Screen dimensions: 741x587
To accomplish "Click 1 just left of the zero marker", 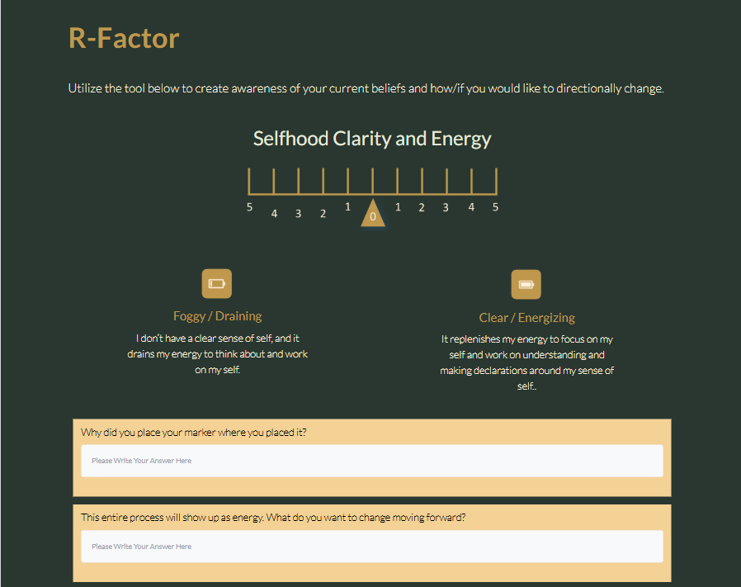I will [347, 206].
